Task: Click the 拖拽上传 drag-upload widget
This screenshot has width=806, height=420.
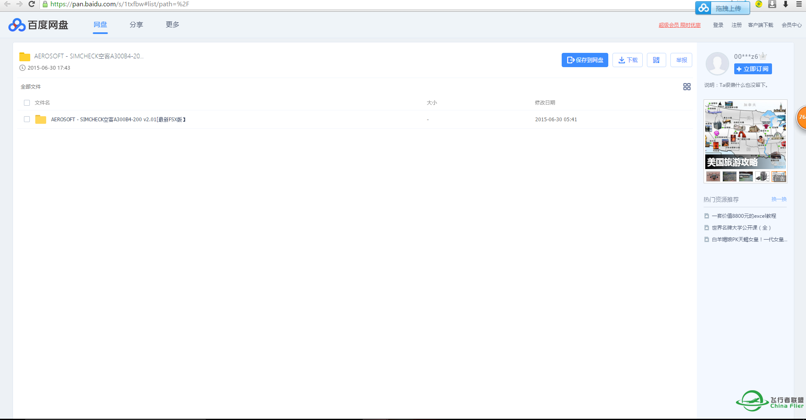Action: tap(722, 8)
